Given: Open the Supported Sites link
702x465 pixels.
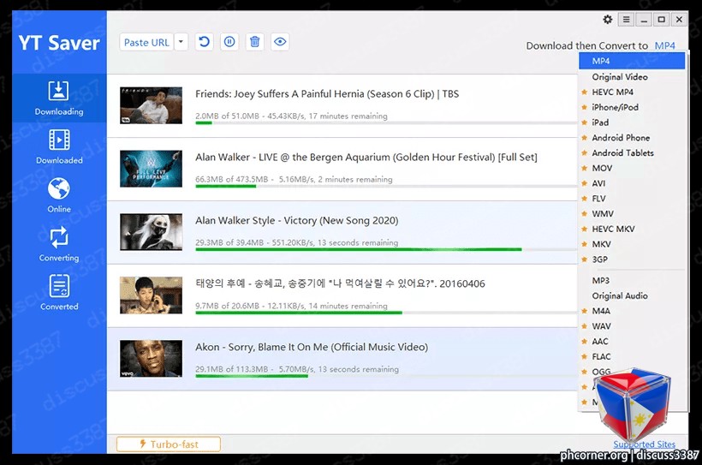Looking at the screenshot, I should (x=645, y=444).
